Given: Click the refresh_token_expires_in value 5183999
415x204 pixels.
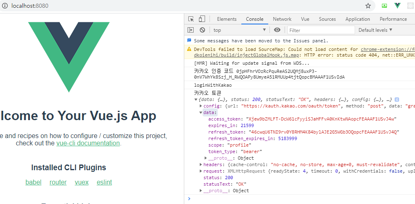Looking at the screenshot, I should coord(287,138).
